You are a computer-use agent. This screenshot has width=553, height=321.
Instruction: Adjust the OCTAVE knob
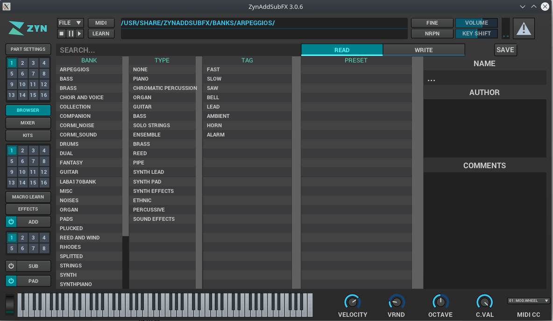[440, 302]
